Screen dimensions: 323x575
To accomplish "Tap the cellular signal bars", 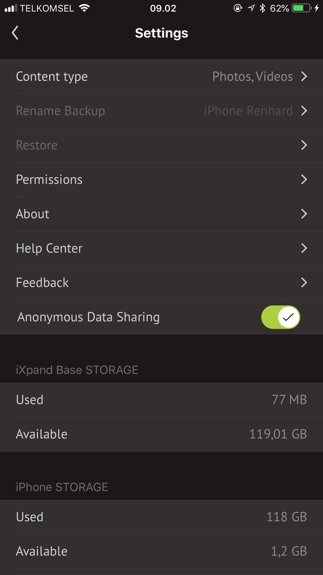I will coord(11,9).
